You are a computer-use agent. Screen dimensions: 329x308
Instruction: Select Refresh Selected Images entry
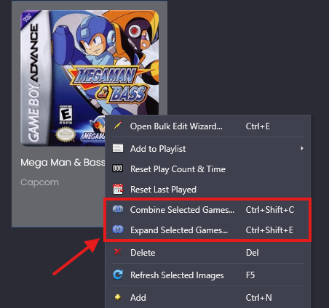207,275
